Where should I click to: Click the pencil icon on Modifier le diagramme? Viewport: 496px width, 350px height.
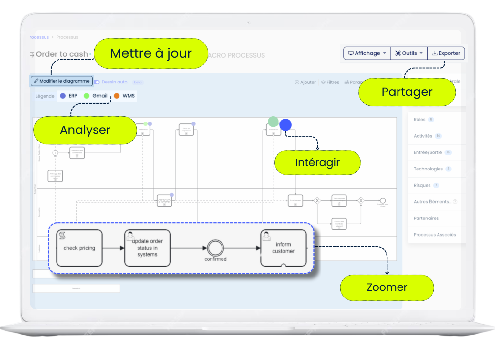tap(36, 81)
